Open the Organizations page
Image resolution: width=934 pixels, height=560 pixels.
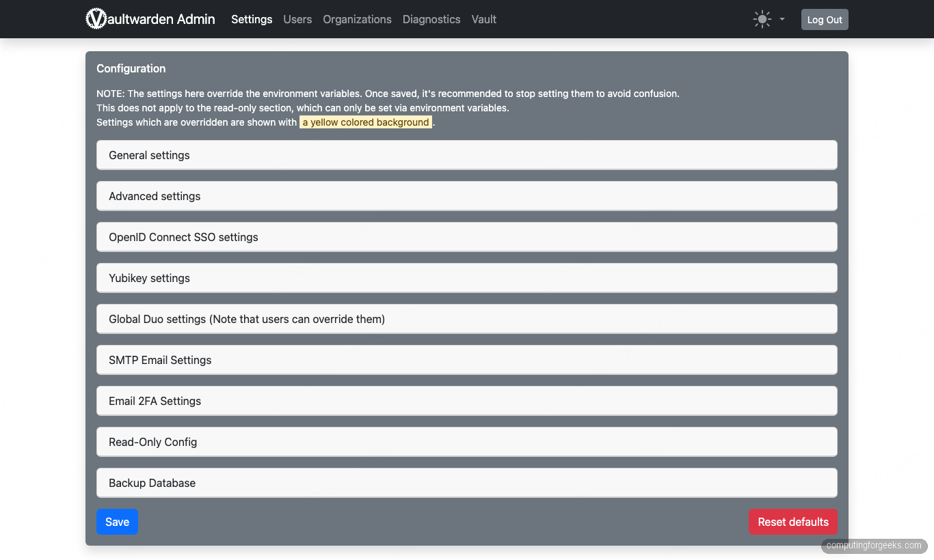pos(357,19)
